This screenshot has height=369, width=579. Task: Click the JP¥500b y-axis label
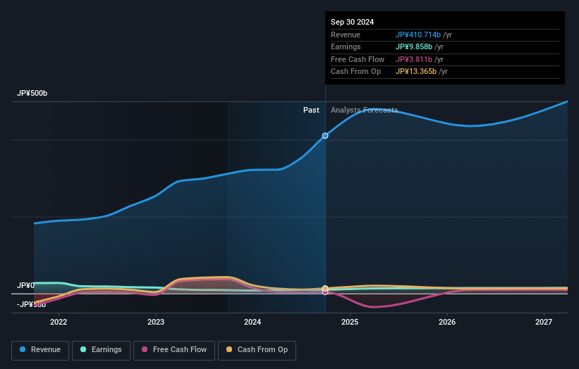(x=32, y=93)
